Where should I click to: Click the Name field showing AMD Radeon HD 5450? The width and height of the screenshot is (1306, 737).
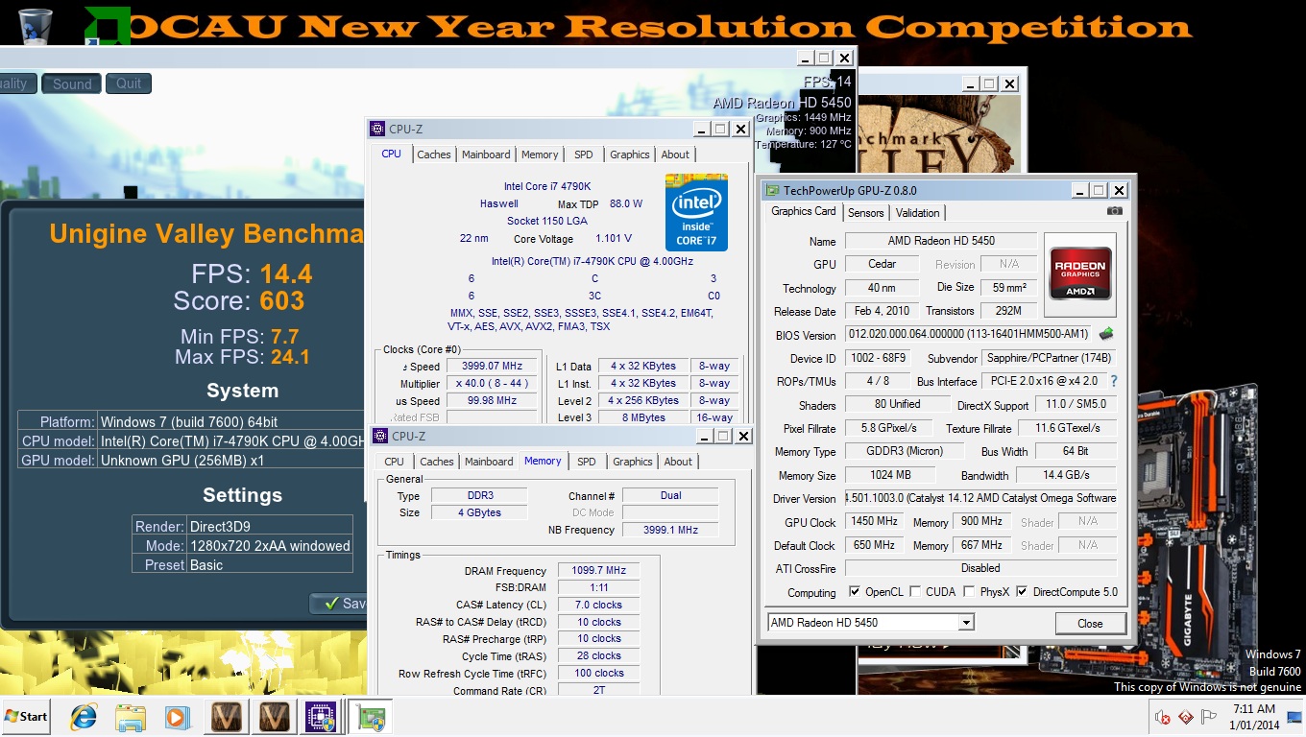coord(941,241)
